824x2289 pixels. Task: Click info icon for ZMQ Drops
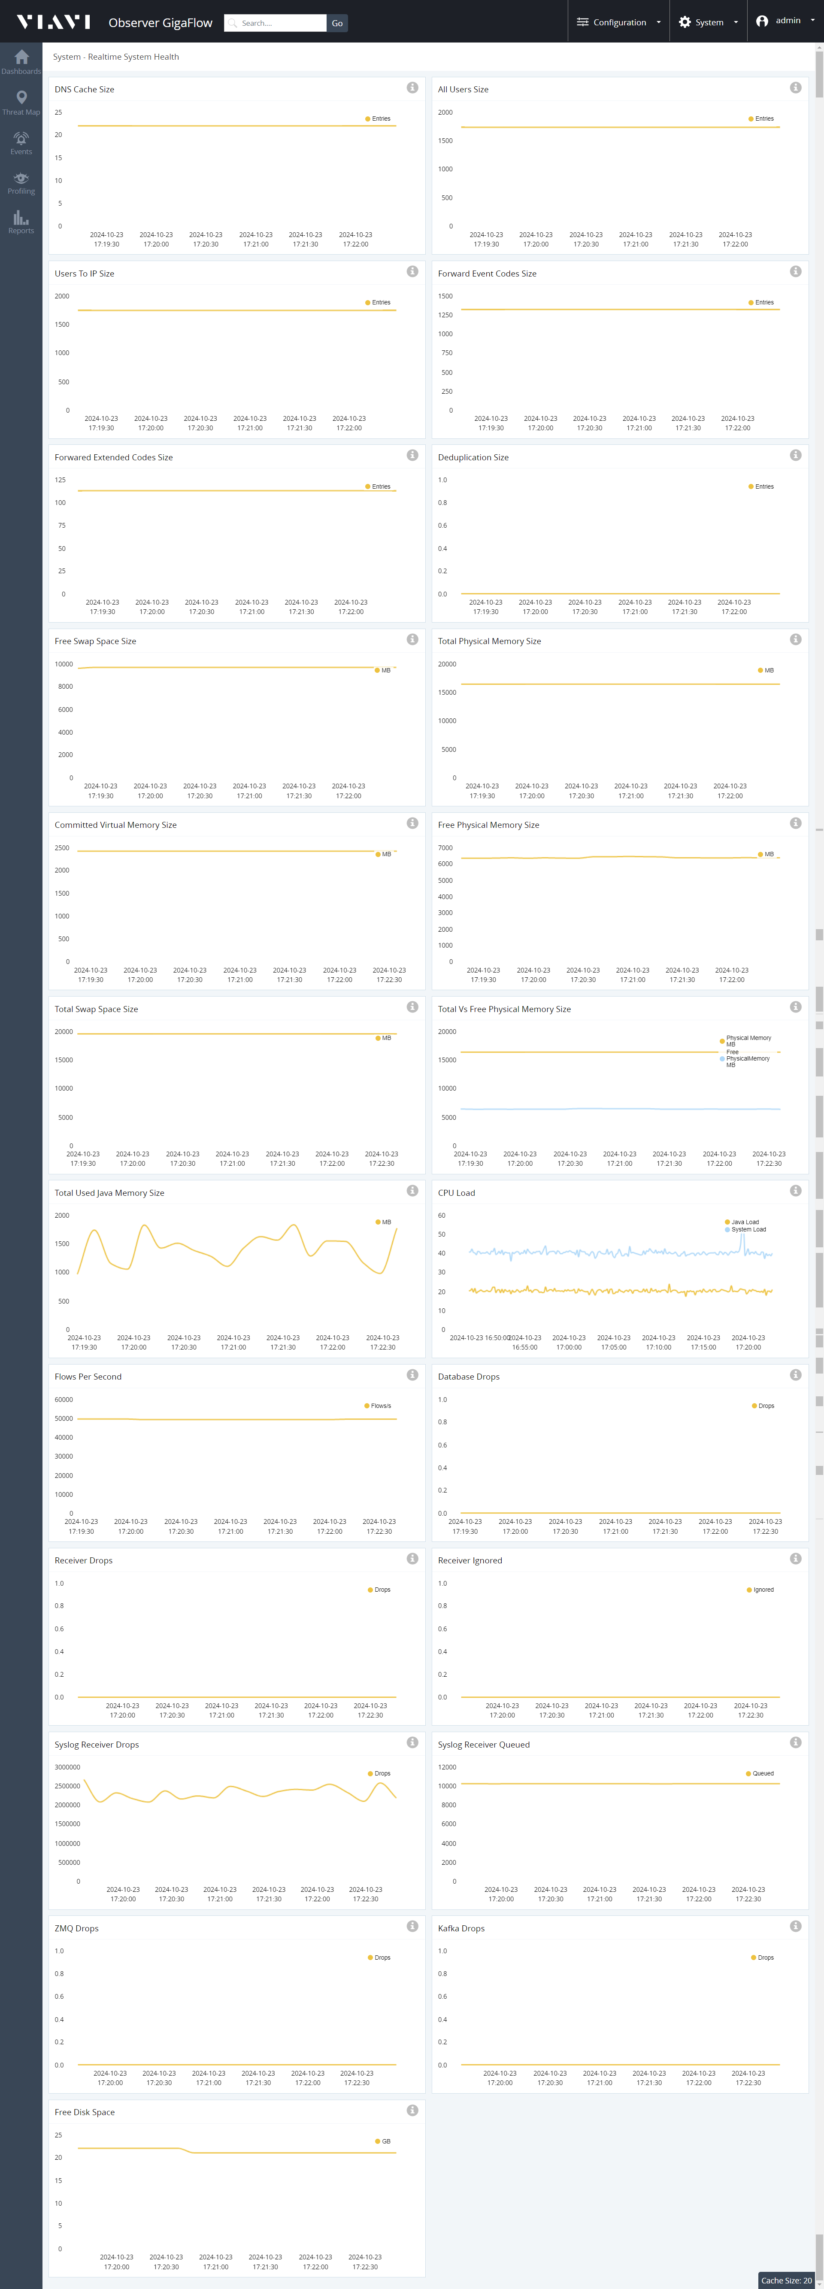click(x=412, y=1927)
